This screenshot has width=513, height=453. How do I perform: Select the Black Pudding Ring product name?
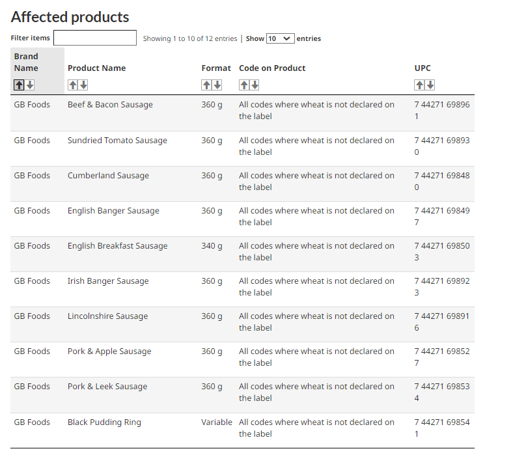104,422
